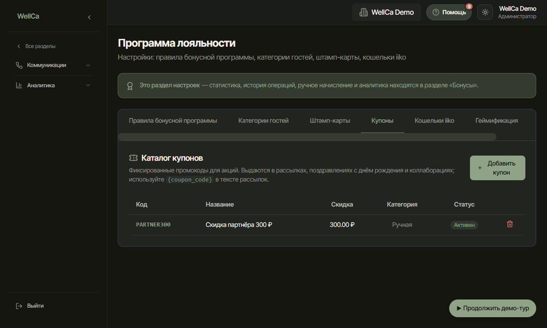
Task: Click the Код column header
Action: tap(142, 204)
